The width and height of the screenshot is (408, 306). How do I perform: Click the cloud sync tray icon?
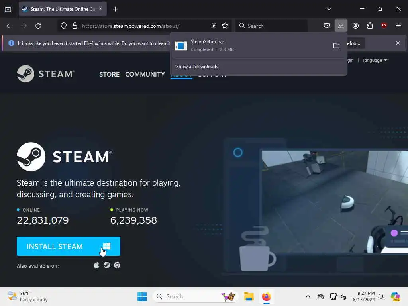click(321, 296)
